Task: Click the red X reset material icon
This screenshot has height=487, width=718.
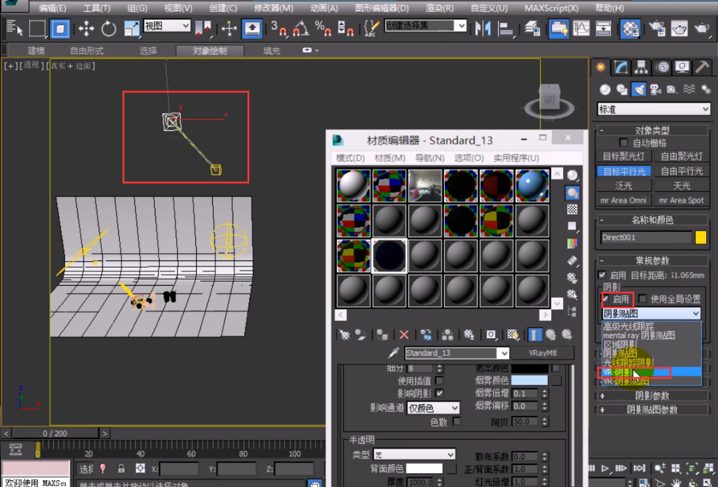Action: point(404,335)
